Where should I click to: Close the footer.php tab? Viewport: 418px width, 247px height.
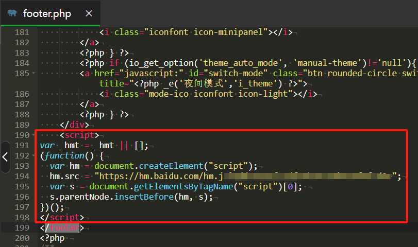coord(89,13)
